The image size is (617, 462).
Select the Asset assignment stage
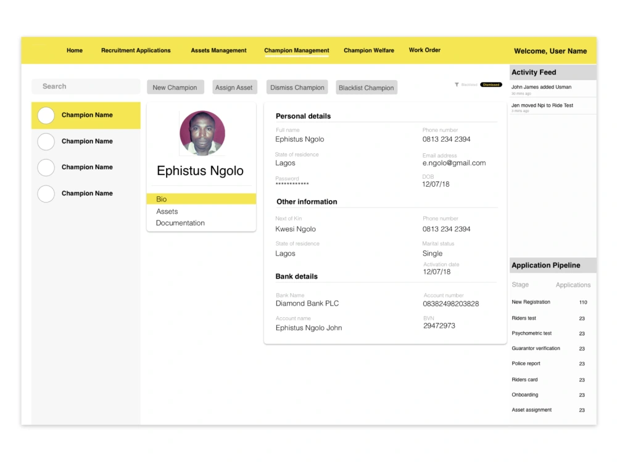point(532,410)
